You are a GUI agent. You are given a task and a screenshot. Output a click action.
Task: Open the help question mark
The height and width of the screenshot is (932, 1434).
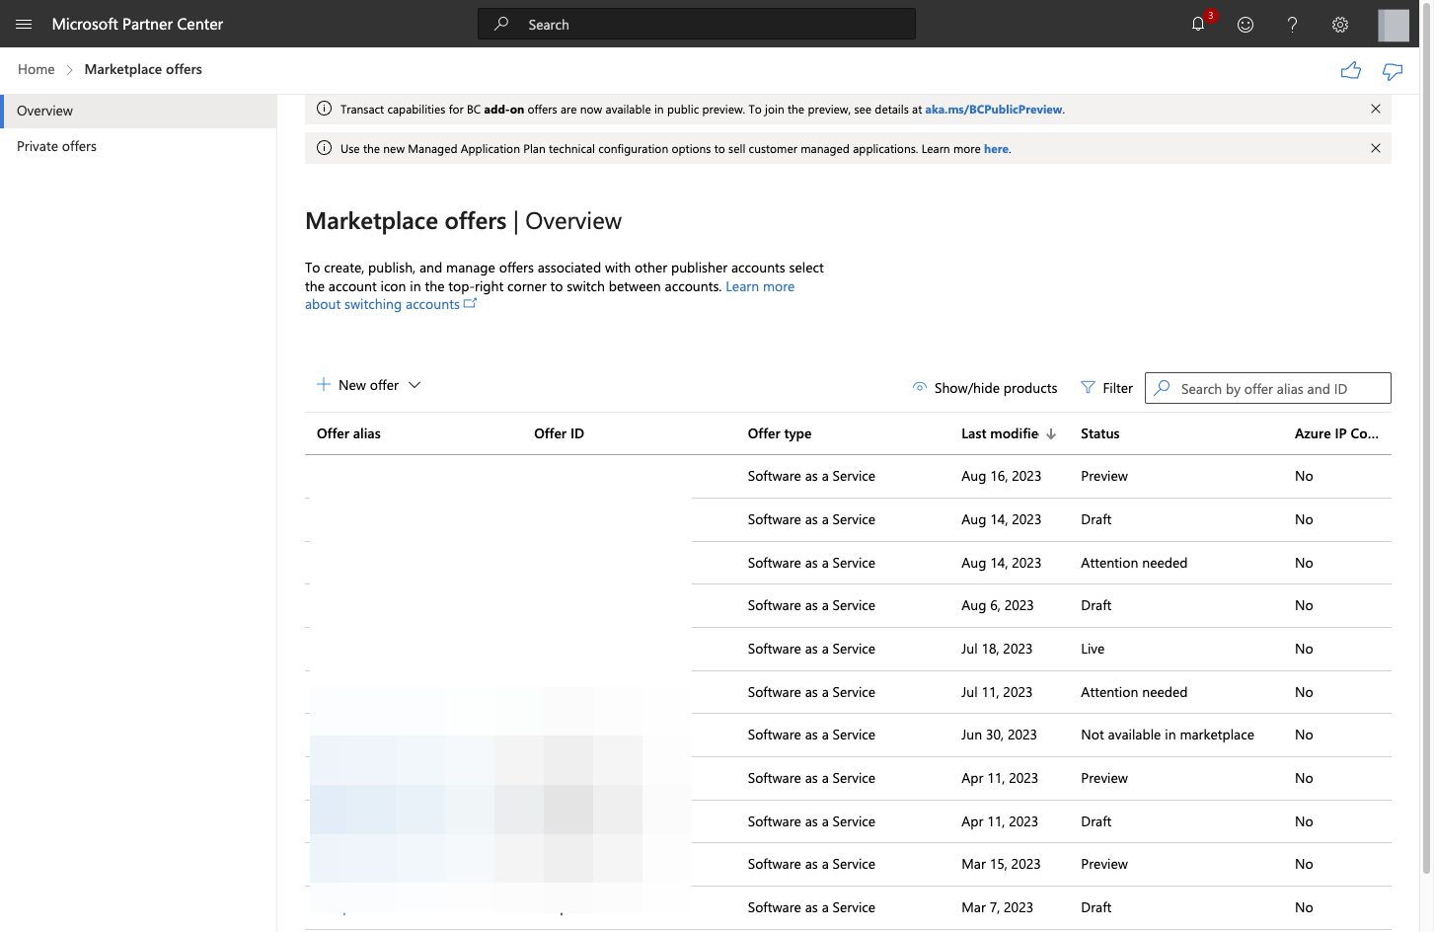[x=1292, y=24]
